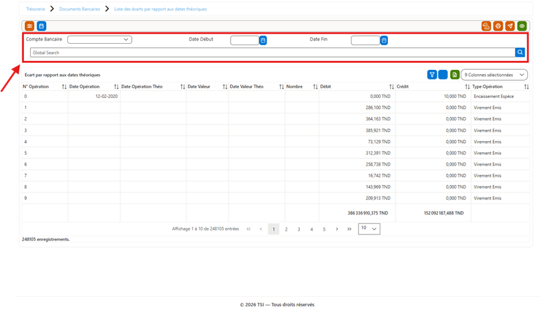This screenshot has width=541, height=311.
Task: Open the Compte Bancaire dropdown
Action: point(100,40)
